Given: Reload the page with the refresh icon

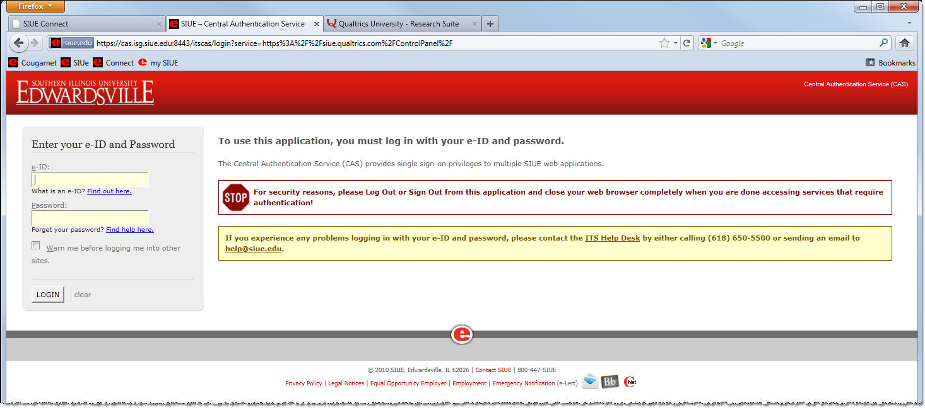Looking at the screenshot, I should [x=687, y=43].
